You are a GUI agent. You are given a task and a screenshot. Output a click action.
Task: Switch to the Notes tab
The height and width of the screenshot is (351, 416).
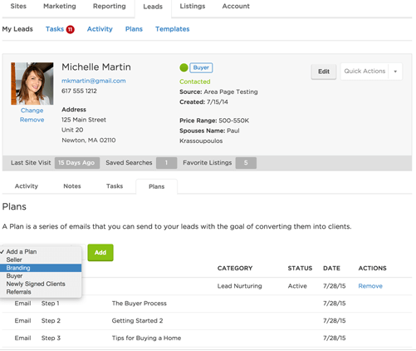(x=72, y=186)
